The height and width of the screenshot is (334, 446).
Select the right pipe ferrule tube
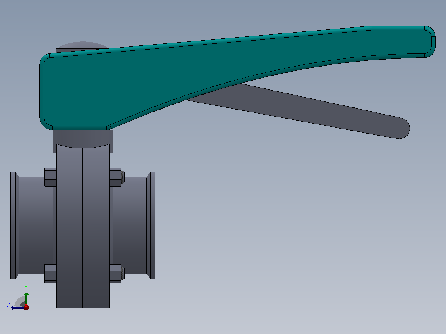coord(134,225)
